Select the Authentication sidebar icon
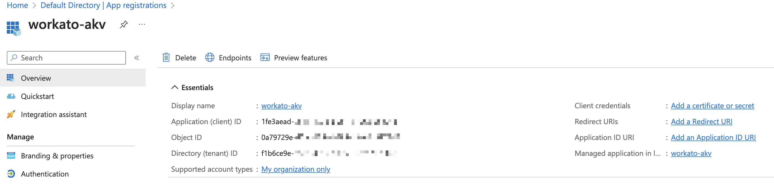774x187 pixels. point(11,173)
